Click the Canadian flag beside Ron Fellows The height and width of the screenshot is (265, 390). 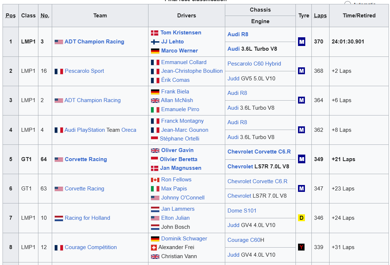tap(155, 180)
